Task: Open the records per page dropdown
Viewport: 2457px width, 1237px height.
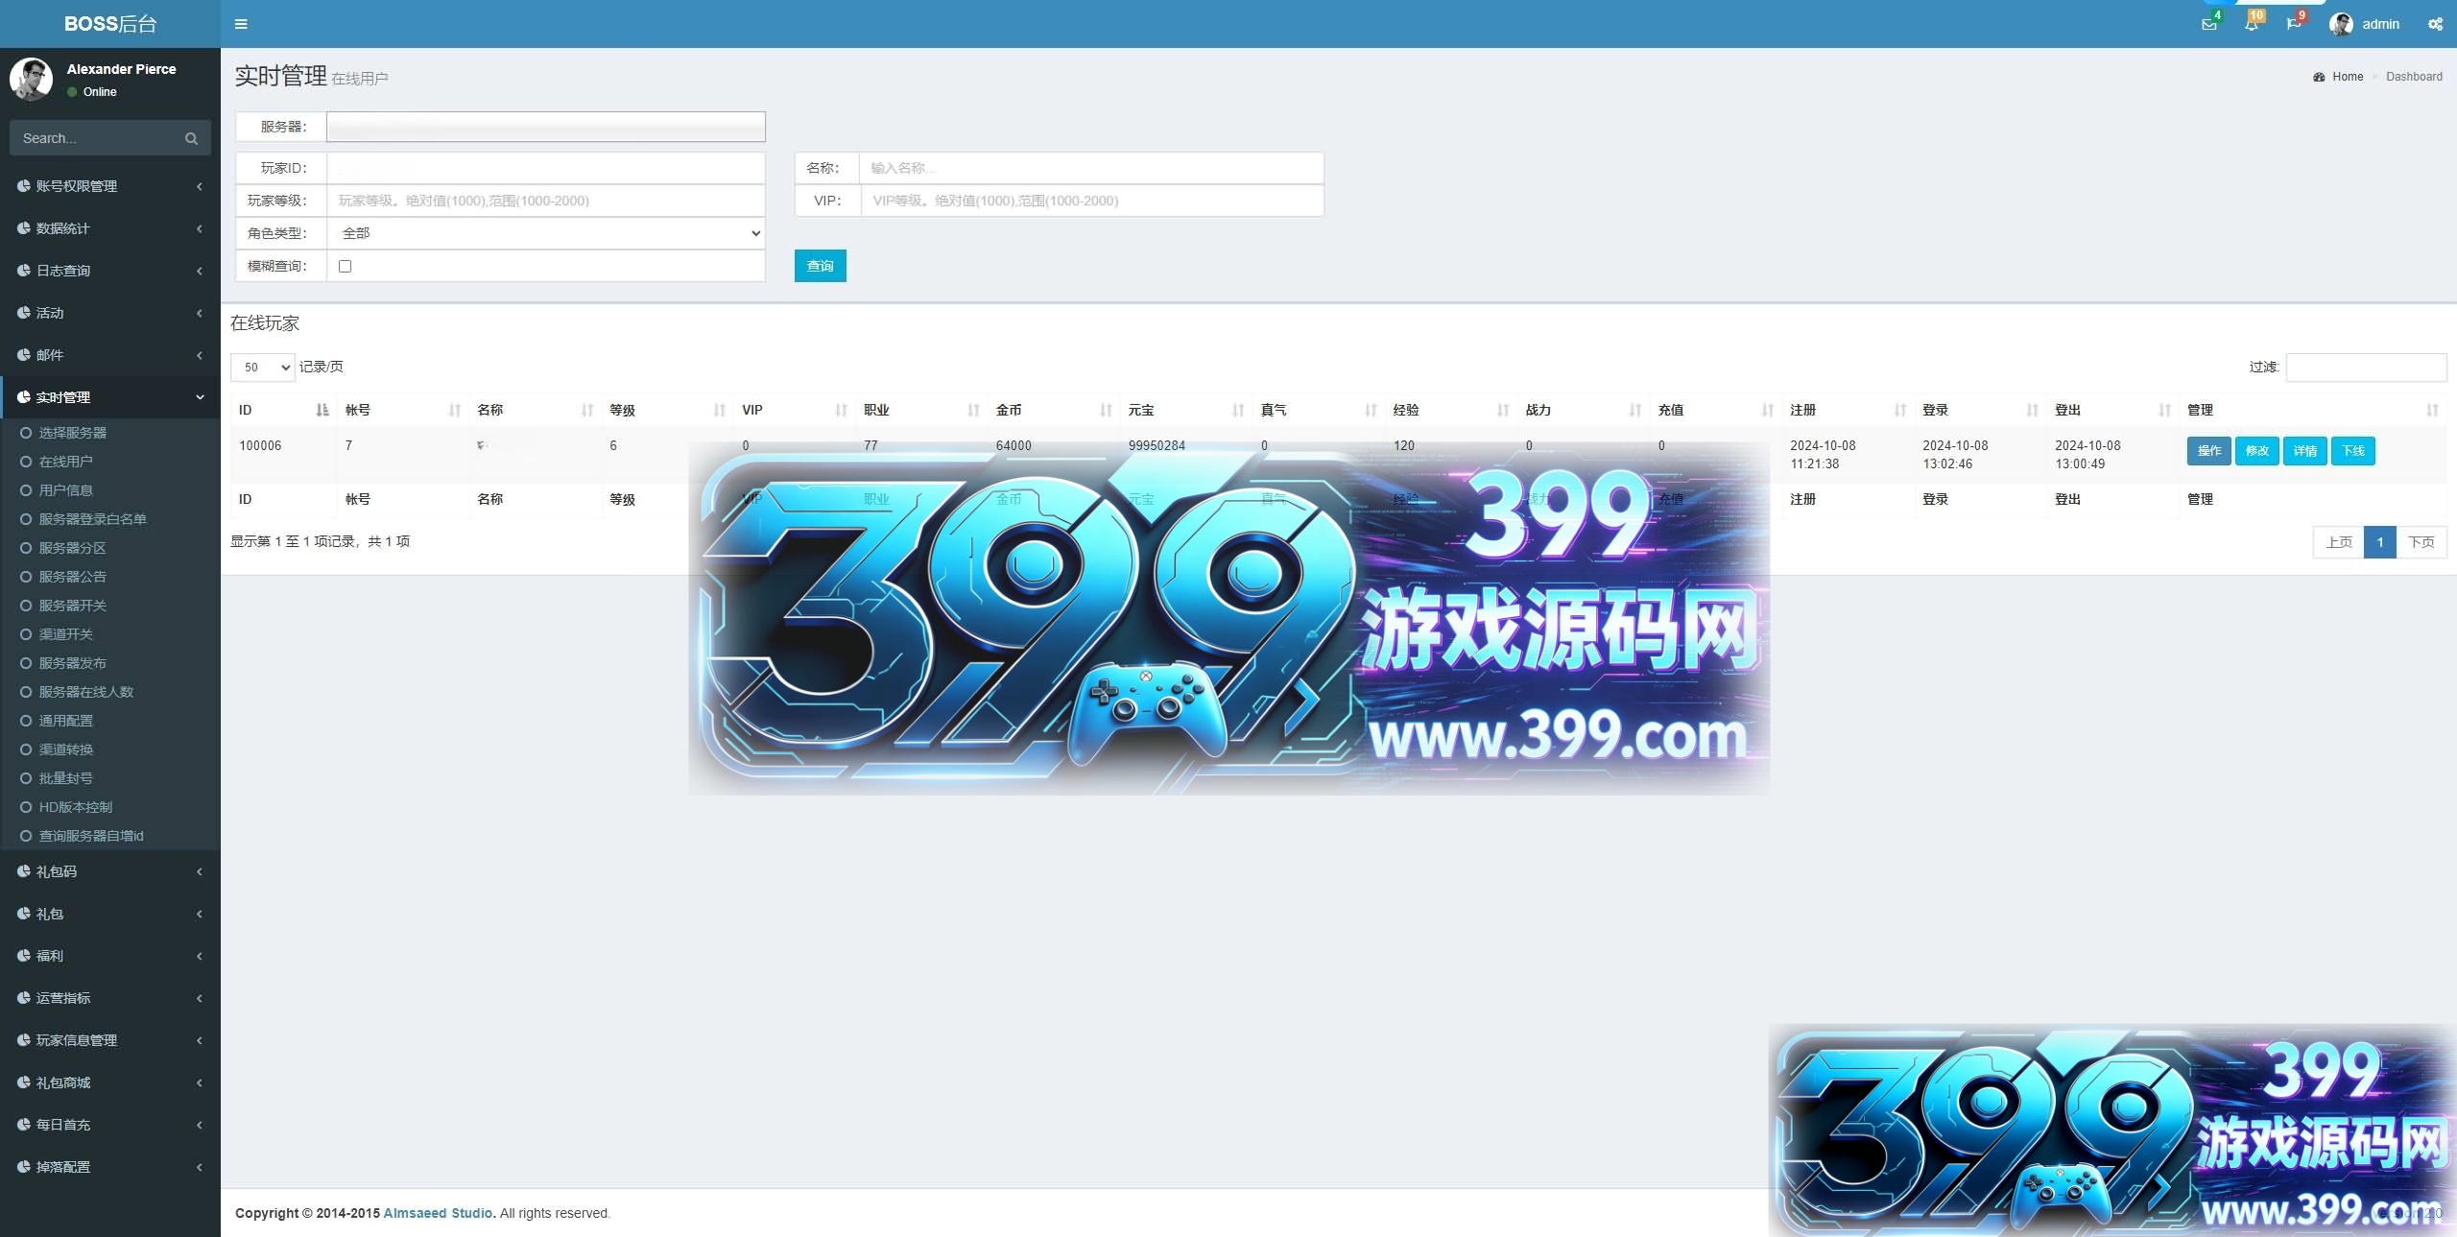Action: point(262,368)
